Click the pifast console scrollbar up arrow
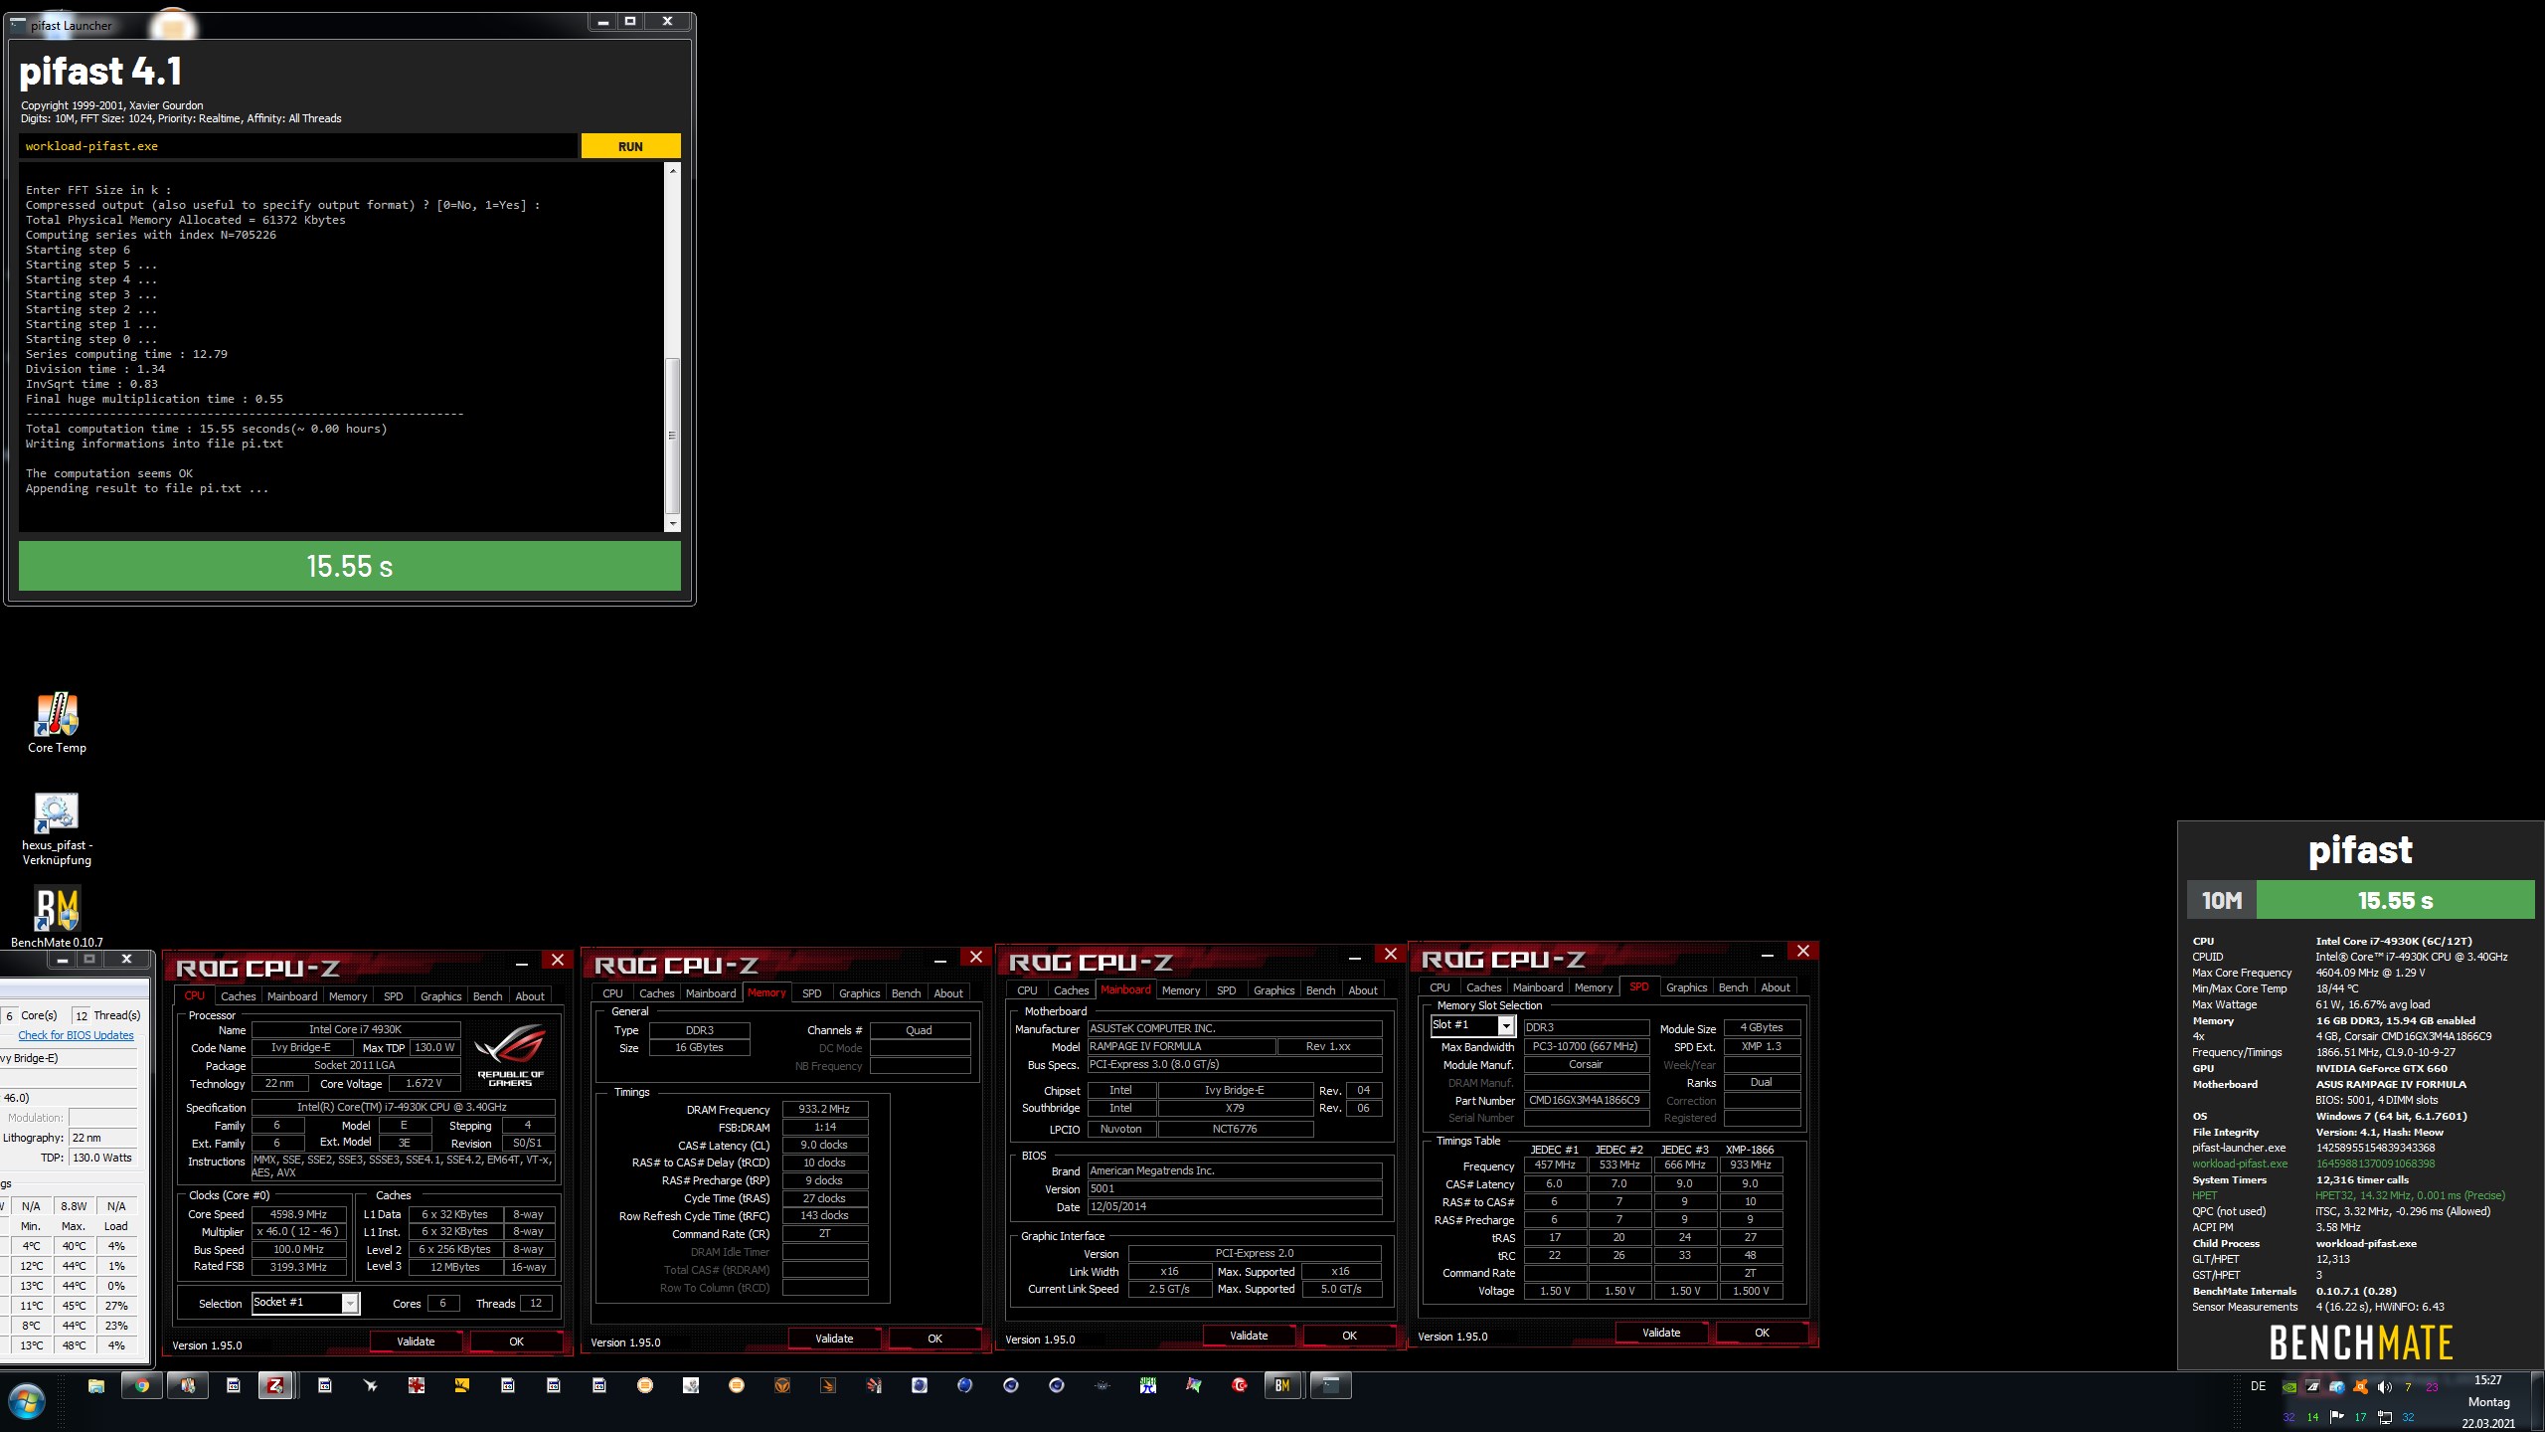Screen dimensions: 2545x1432 [x=673, y=170]
